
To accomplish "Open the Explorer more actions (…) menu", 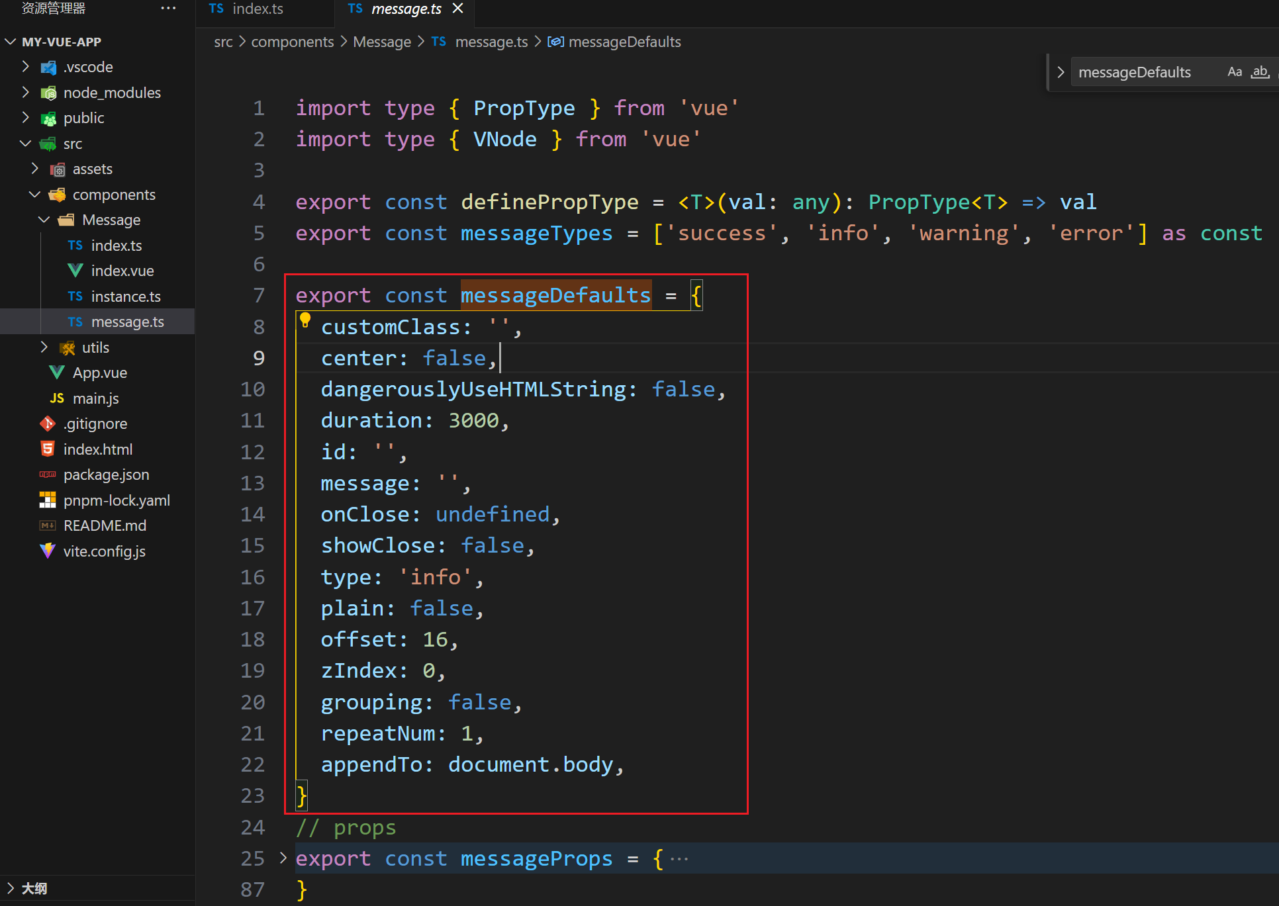I will [168, 8].
